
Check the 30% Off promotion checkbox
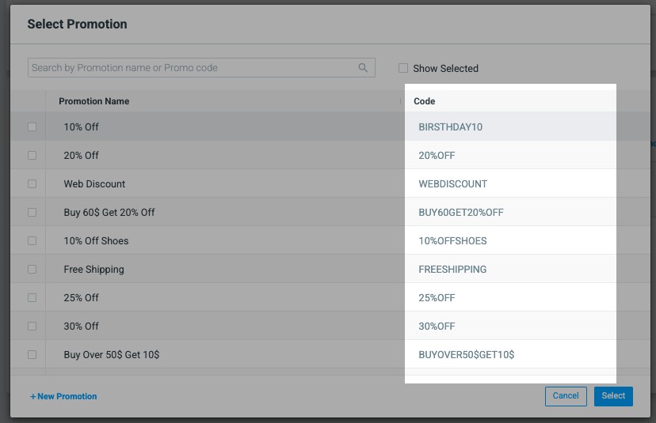[32, 326]
